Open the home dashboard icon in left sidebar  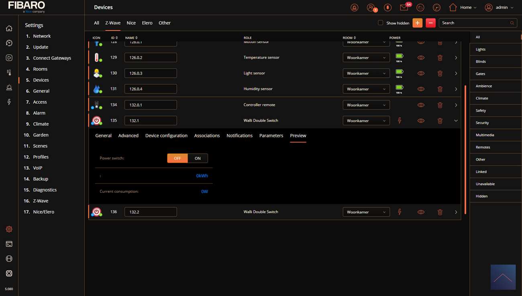tap(9, 29)
